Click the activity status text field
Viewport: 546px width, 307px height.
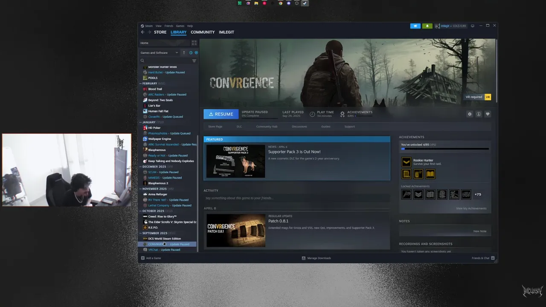(x=296, y=198)
